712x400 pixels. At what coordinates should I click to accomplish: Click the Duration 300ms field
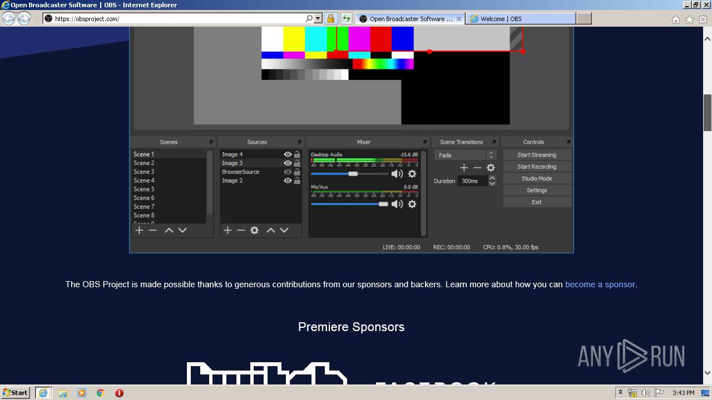click(x=472, y=181)
